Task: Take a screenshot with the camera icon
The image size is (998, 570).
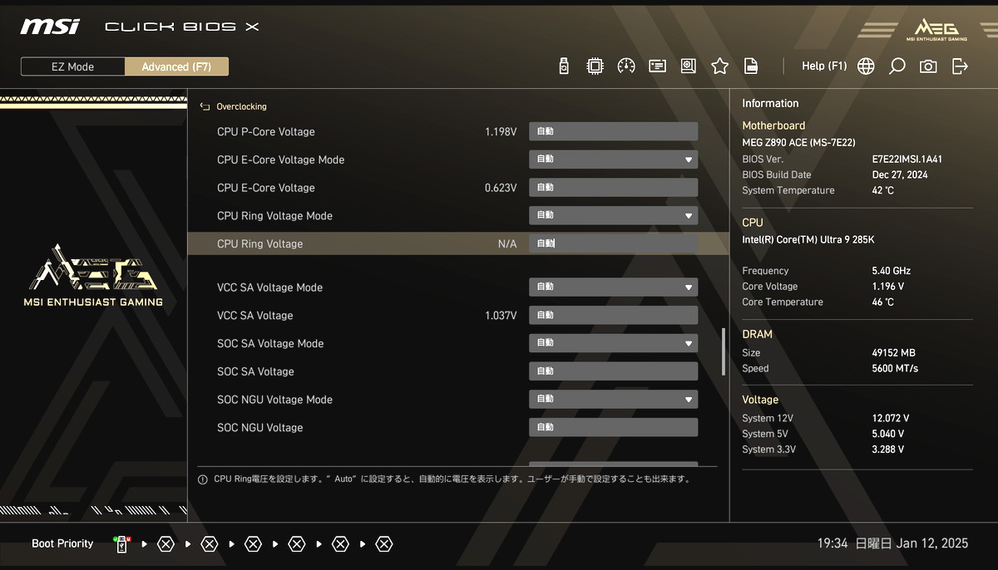Action: [x=928, y=66]
